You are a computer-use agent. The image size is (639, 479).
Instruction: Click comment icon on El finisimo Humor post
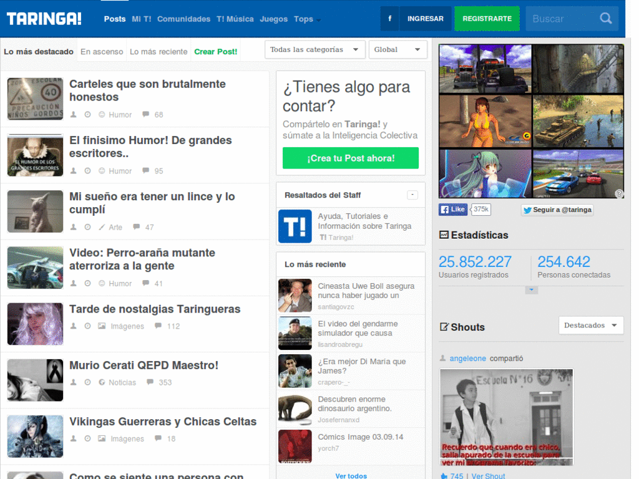tap(145, 171)
